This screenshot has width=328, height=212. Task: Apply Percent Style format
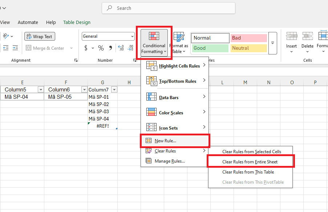pyautogui.click(x=101, y=48)
